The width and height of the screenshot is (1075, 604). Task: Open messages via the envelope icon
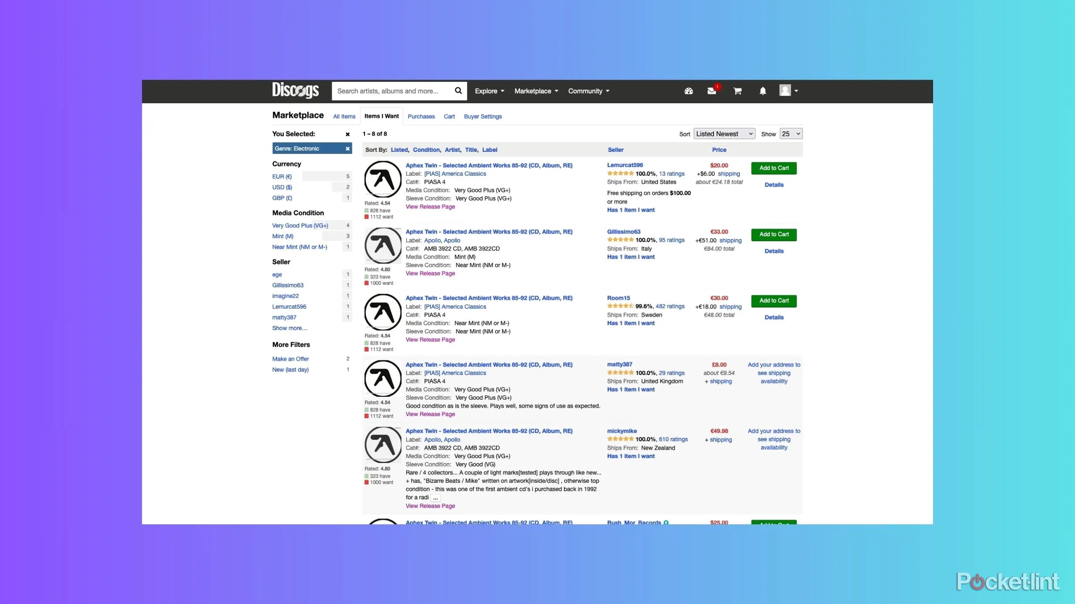(x=712, y=91)
